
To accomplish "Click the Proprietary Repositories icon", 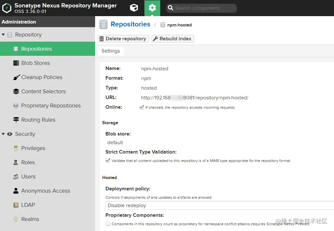I will tap(16, 106).
